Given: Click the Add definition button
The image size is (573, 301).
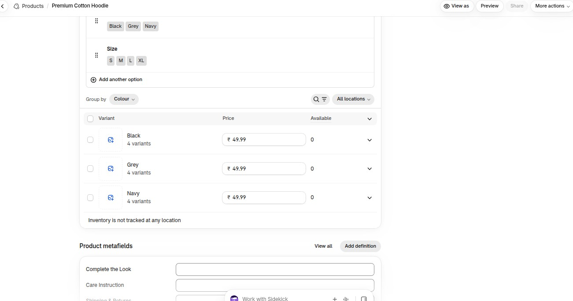Looking at the screenshot, I should 360,246.
